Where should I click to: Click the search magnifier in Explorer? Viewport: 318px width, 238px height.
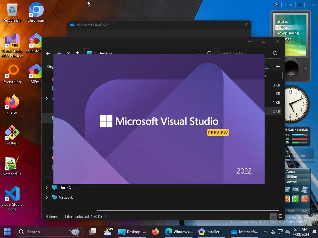[275, 53]
